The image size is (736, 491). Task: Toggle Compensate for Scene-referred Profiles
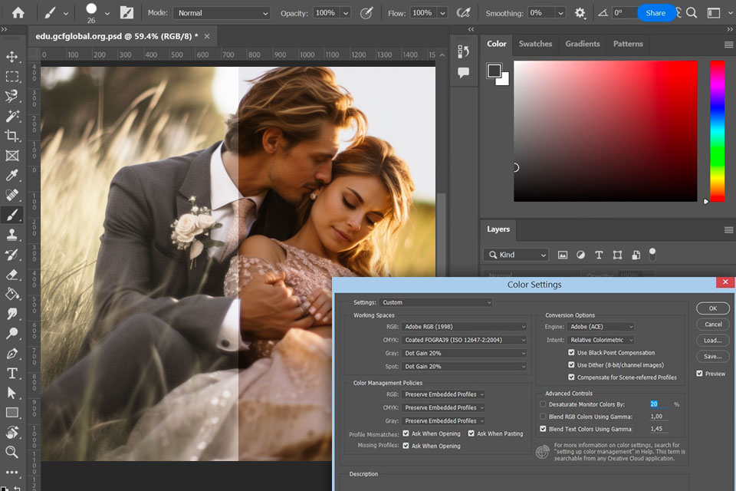tap(571, 377)
